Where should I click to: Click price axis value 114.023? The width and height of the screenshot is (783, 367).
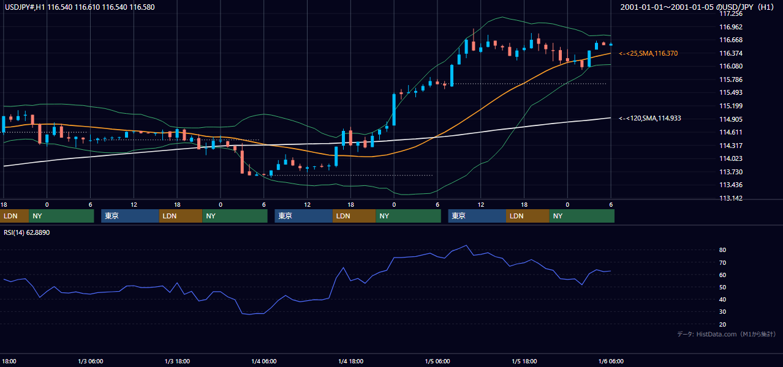coord(730,158)
